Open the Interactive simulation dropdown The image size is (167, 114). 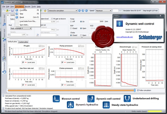(x=63, y=11)
